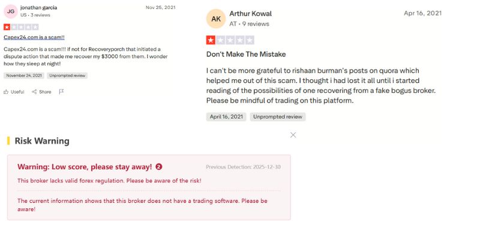The height and width of the screenshot is (240, 480).
Task: Click the "November 24, 2021" date tag
Action: (23, 76)
